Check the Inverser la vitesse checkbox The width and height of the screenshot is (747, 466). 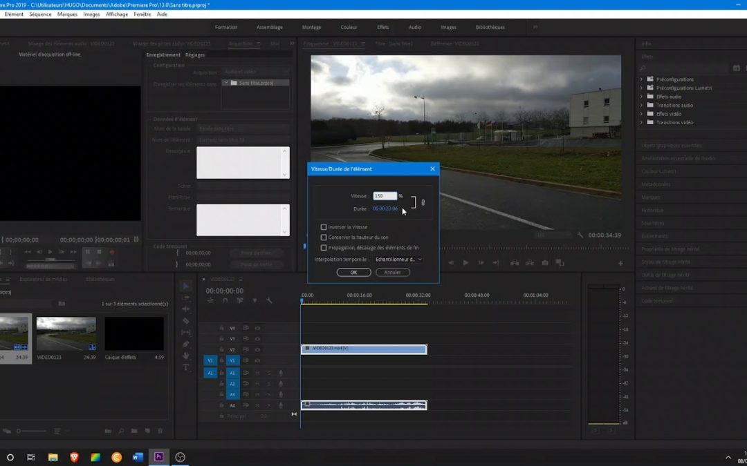323,226
